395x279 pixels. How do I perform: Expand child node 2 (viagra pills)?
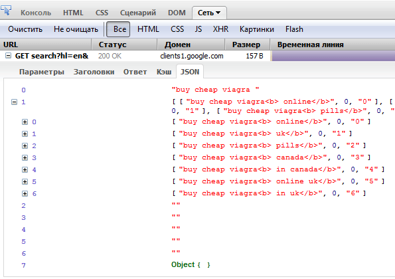tap(25, 145)
